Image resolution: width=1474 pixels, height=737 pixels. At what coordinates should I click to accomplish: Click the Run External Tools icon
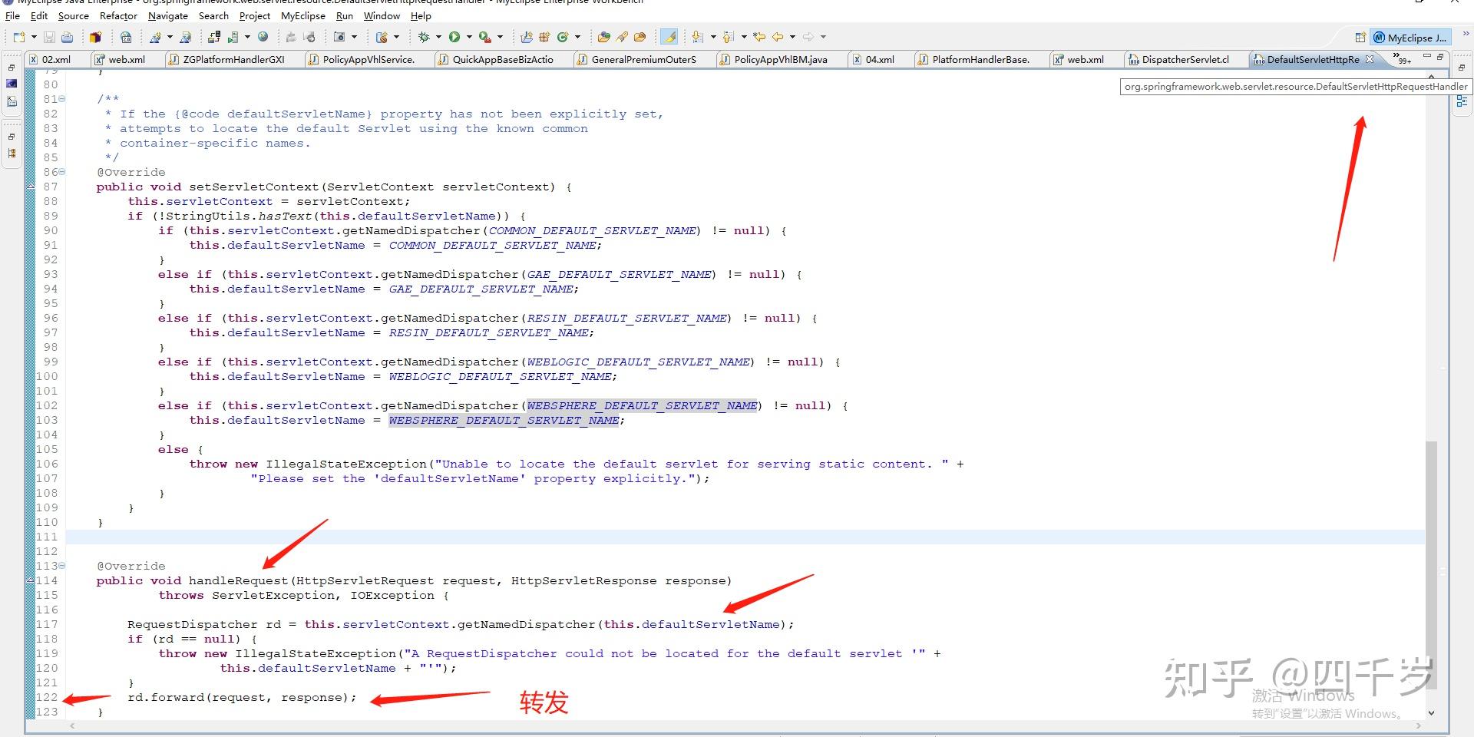tap(484, 37)
